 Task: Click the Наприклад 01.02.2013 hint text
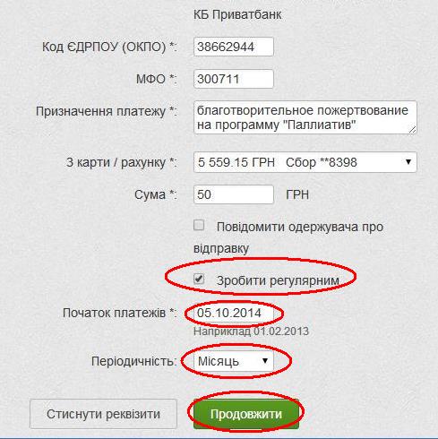click(x=251, y=331)
